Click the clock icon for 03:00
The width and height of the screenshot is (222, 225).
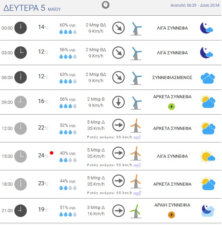click(x=21, y=53)
